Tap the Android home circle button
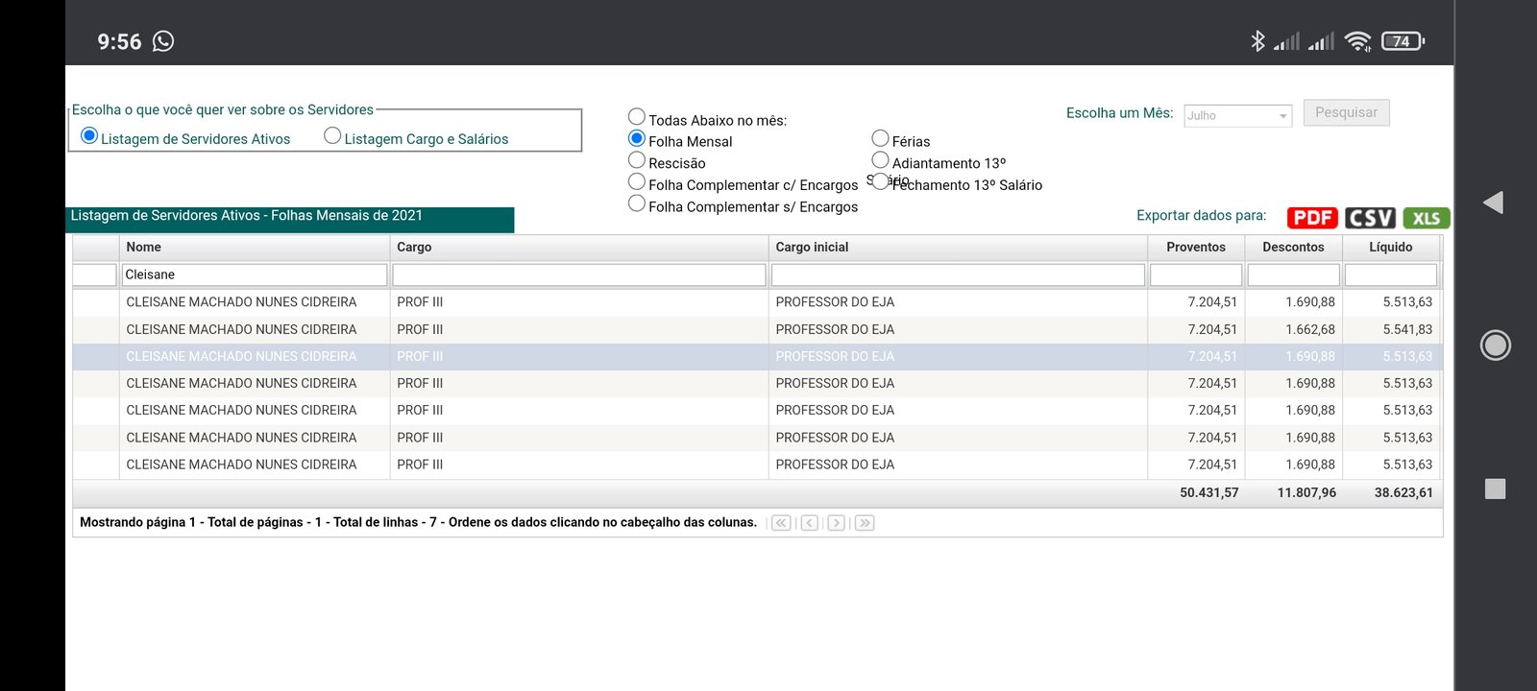Image resolution: width=1537 pixels, height=691 pixels. coord(1495,345)
